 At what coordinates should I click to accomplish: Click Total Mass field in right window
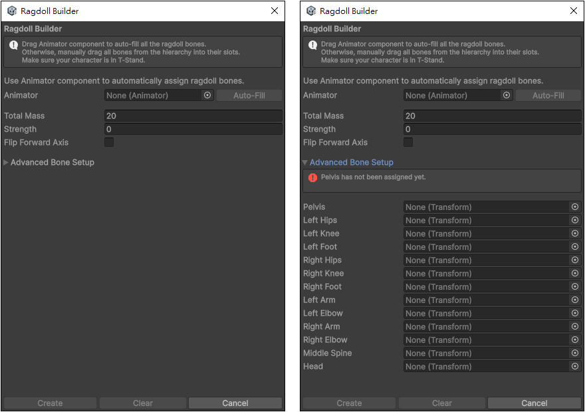click(493, 116)
